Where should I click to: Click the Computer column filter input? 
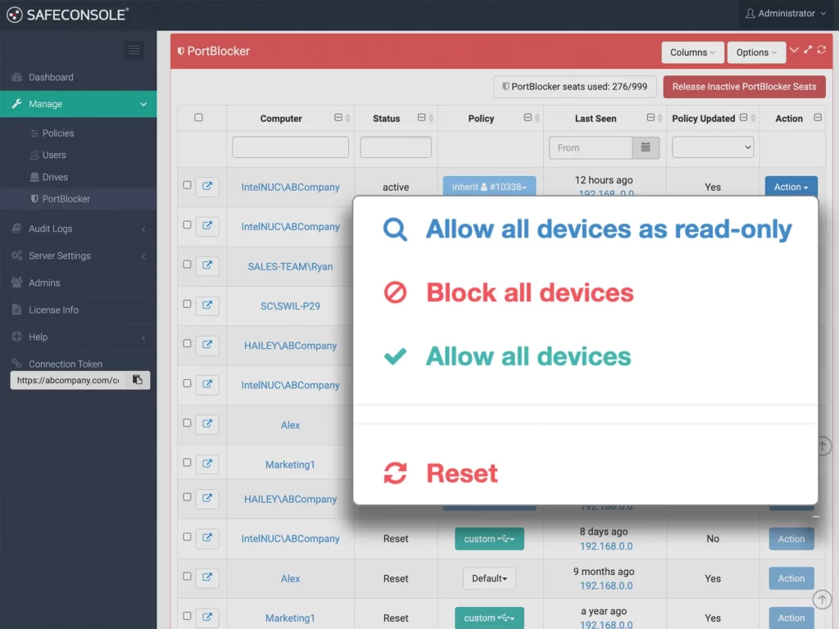pos(290,147)
